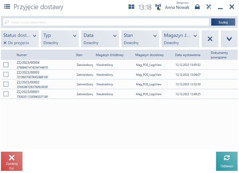The width and height of the screenshot is (239, 173).
Task: Click date 12.12.2023 12:52:50
Action: pyautogui.click(x=188, y=84)
